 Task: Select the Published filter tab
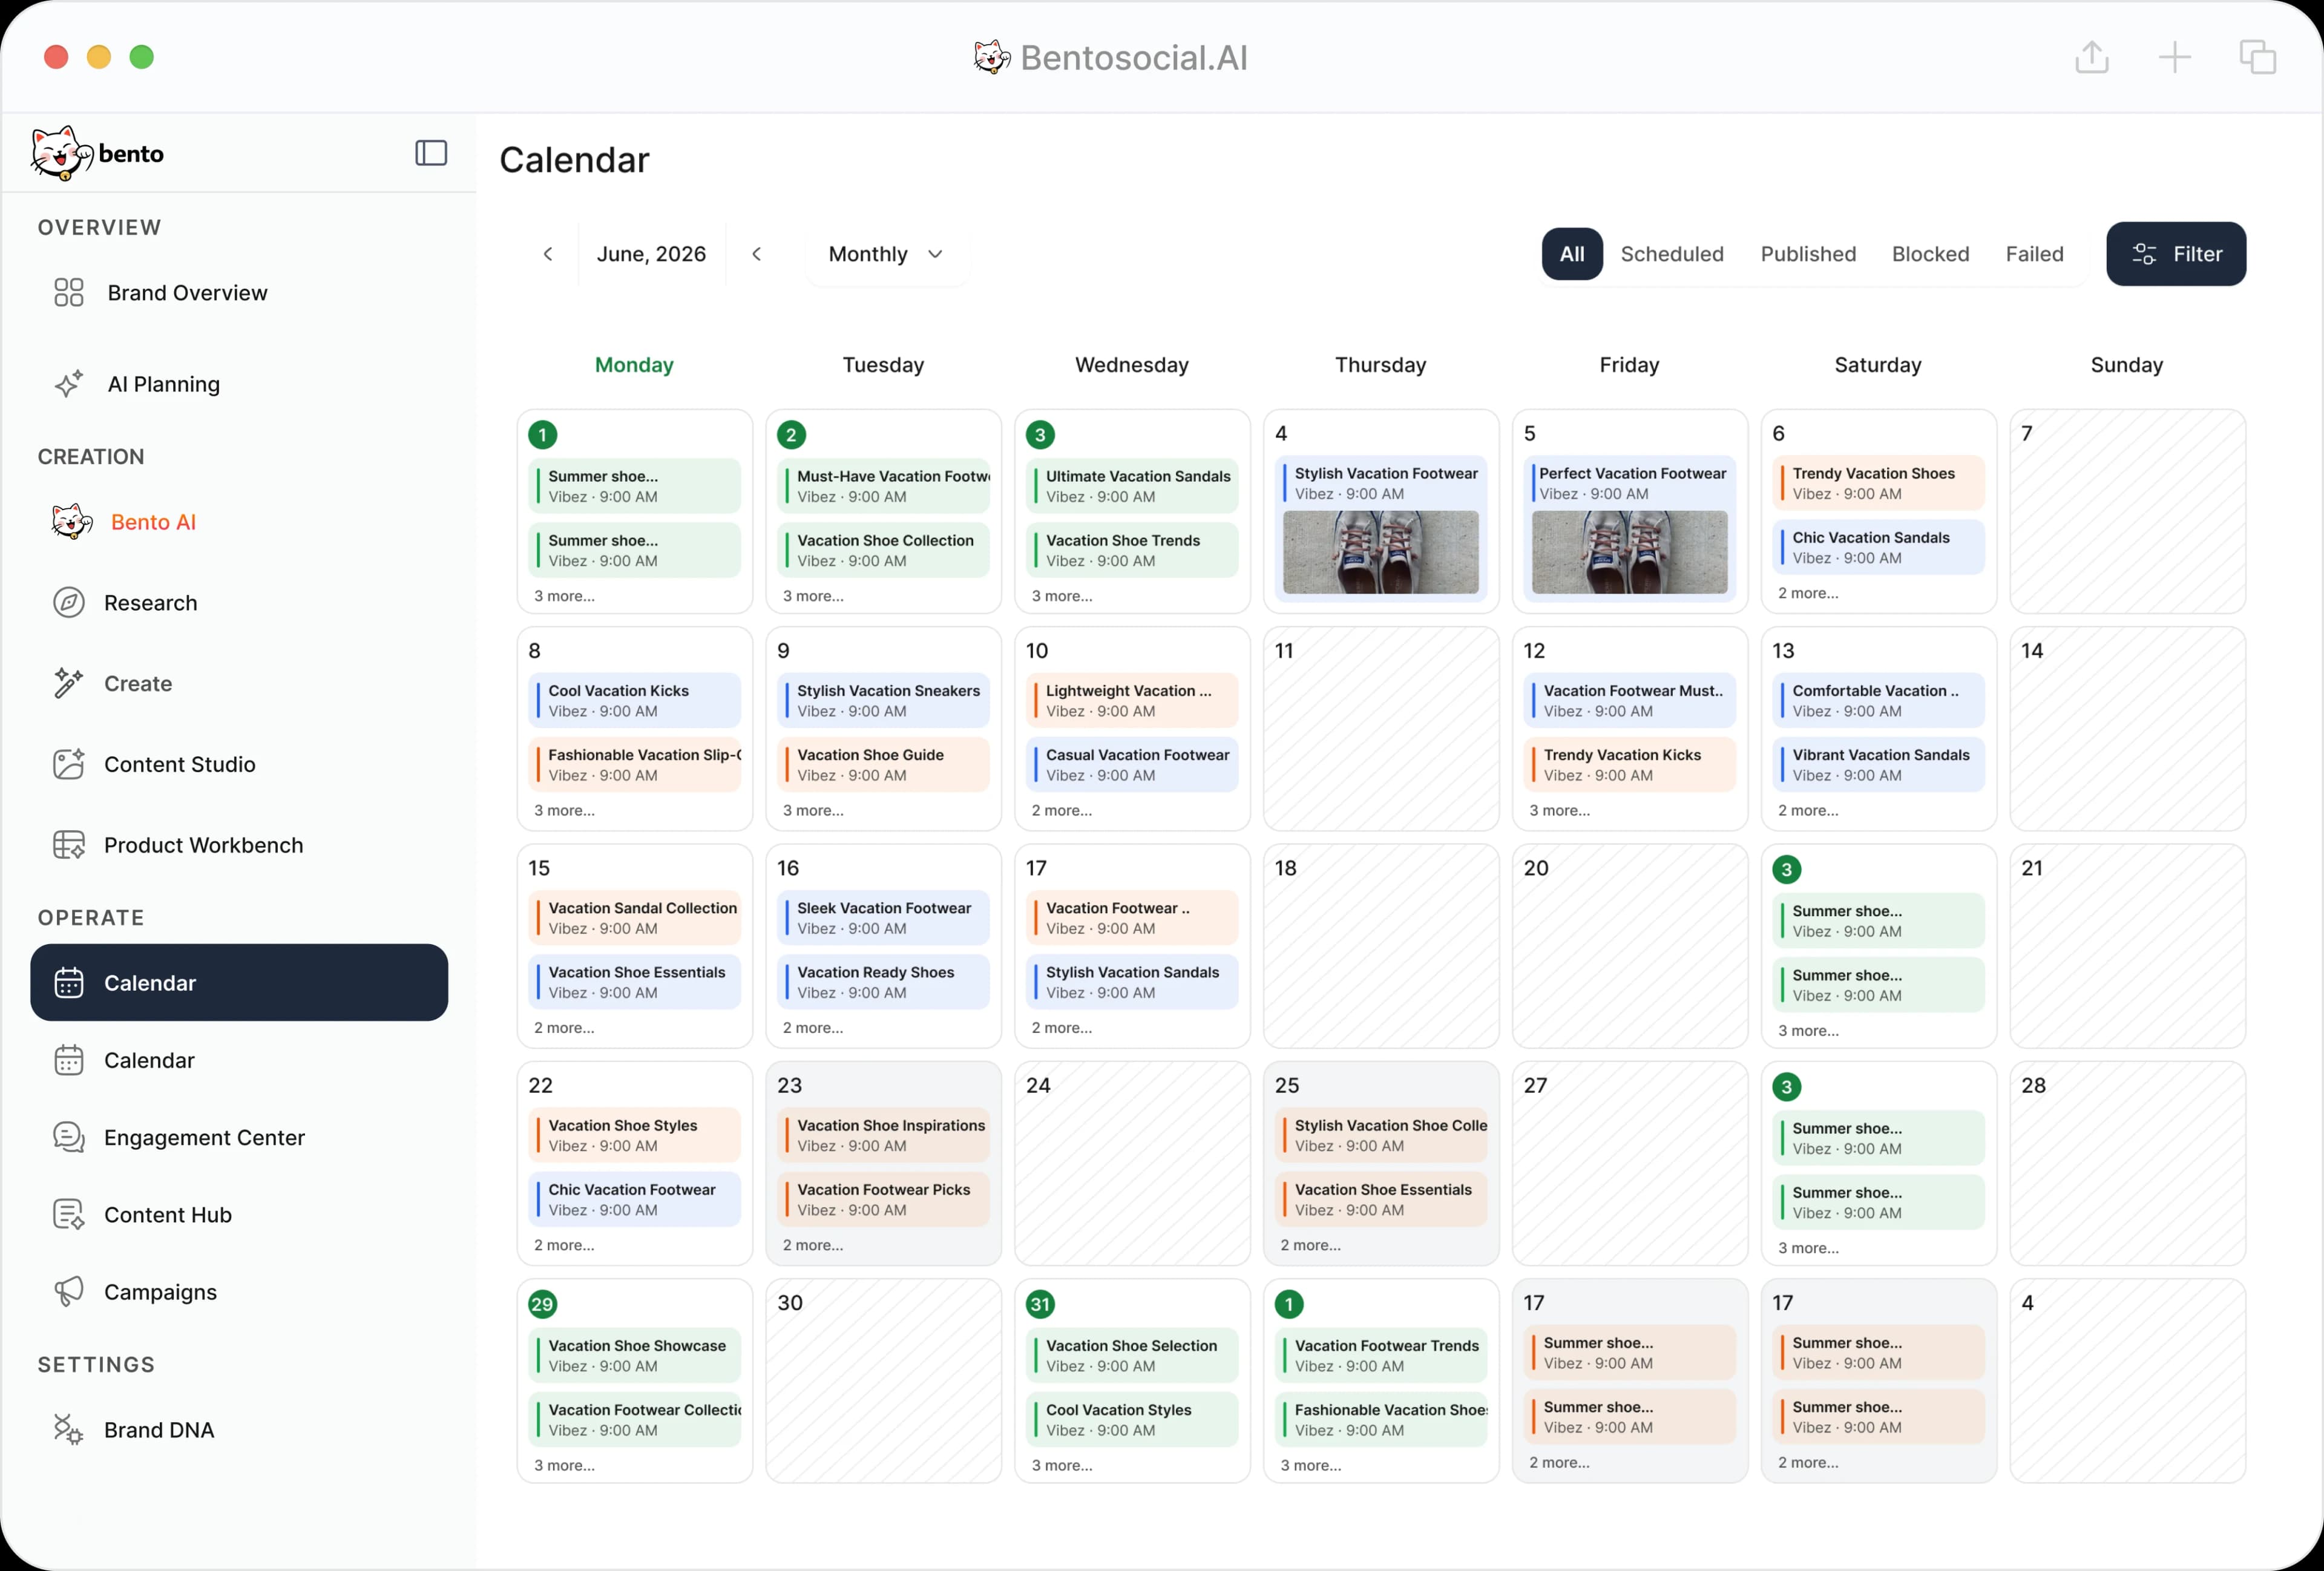coord(1808,254)
